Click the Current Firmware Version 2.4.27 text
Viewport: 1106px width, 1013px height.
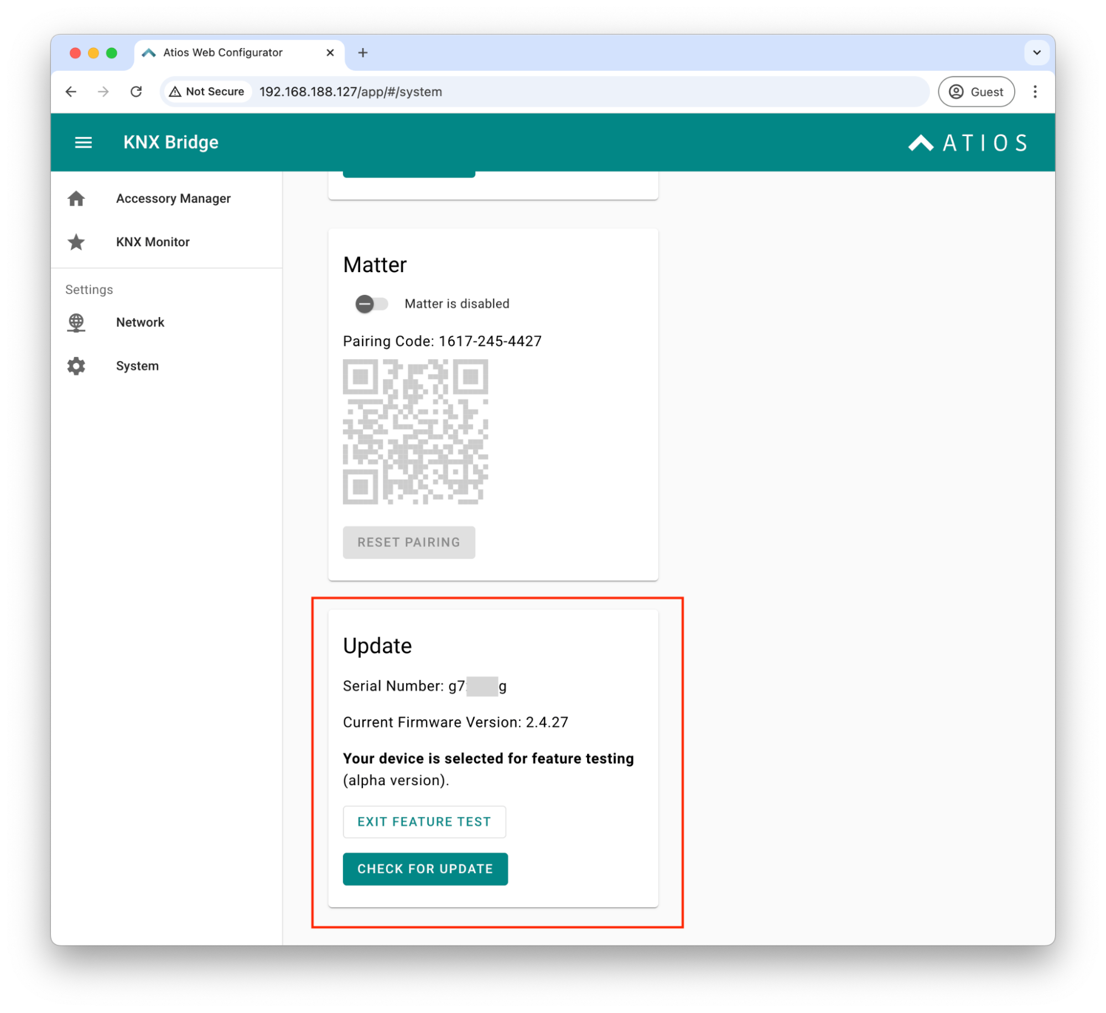pyautogui.click(x=455, y=721)
